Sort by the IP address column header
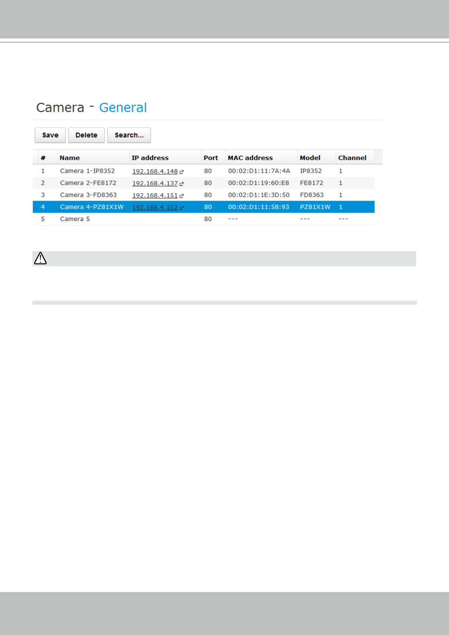This screenshot has height=635, width=449. (x=165, y=158)
